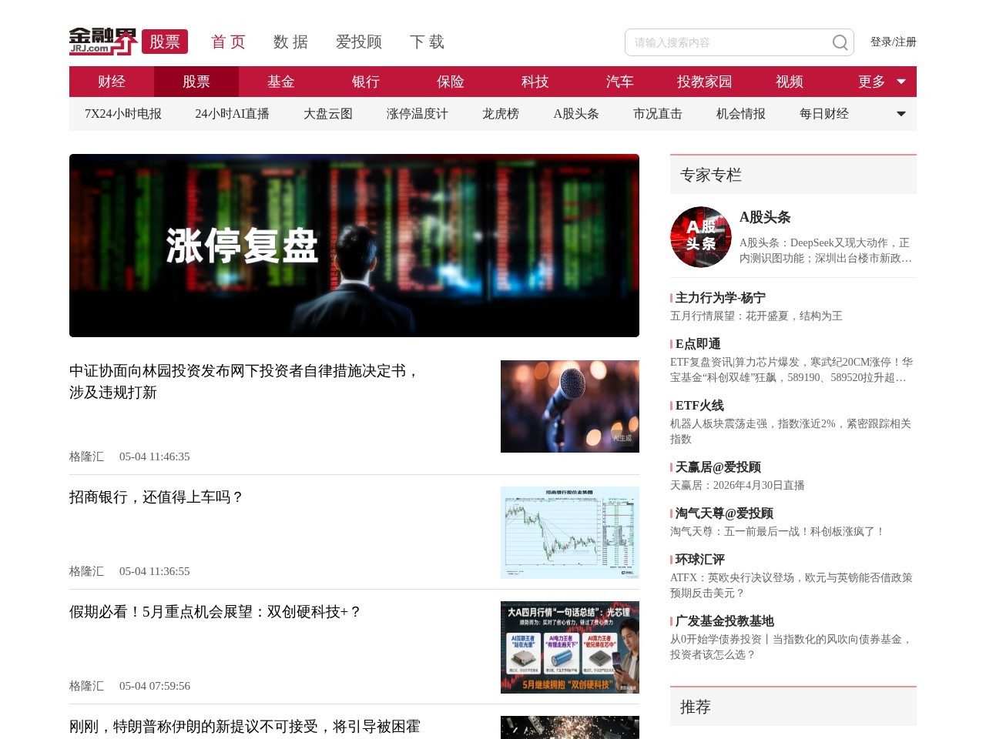The height and width of the screenshot is (739, 986).
Task: Select the 科技 nav tab
Action: [535, 82]
